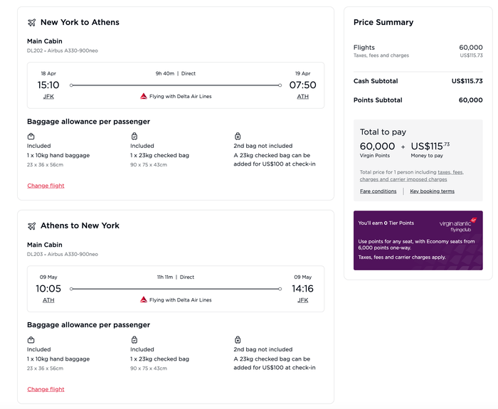Click checked bag icon in New York to Athens card
498x409 pixels.
pos(134,137)
